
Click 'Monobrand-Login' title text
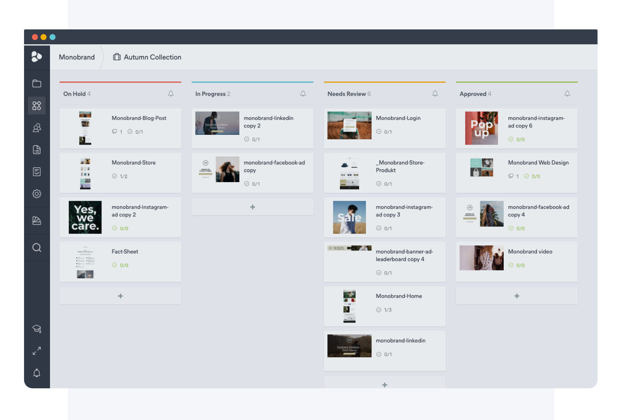(x=398, y=118)
